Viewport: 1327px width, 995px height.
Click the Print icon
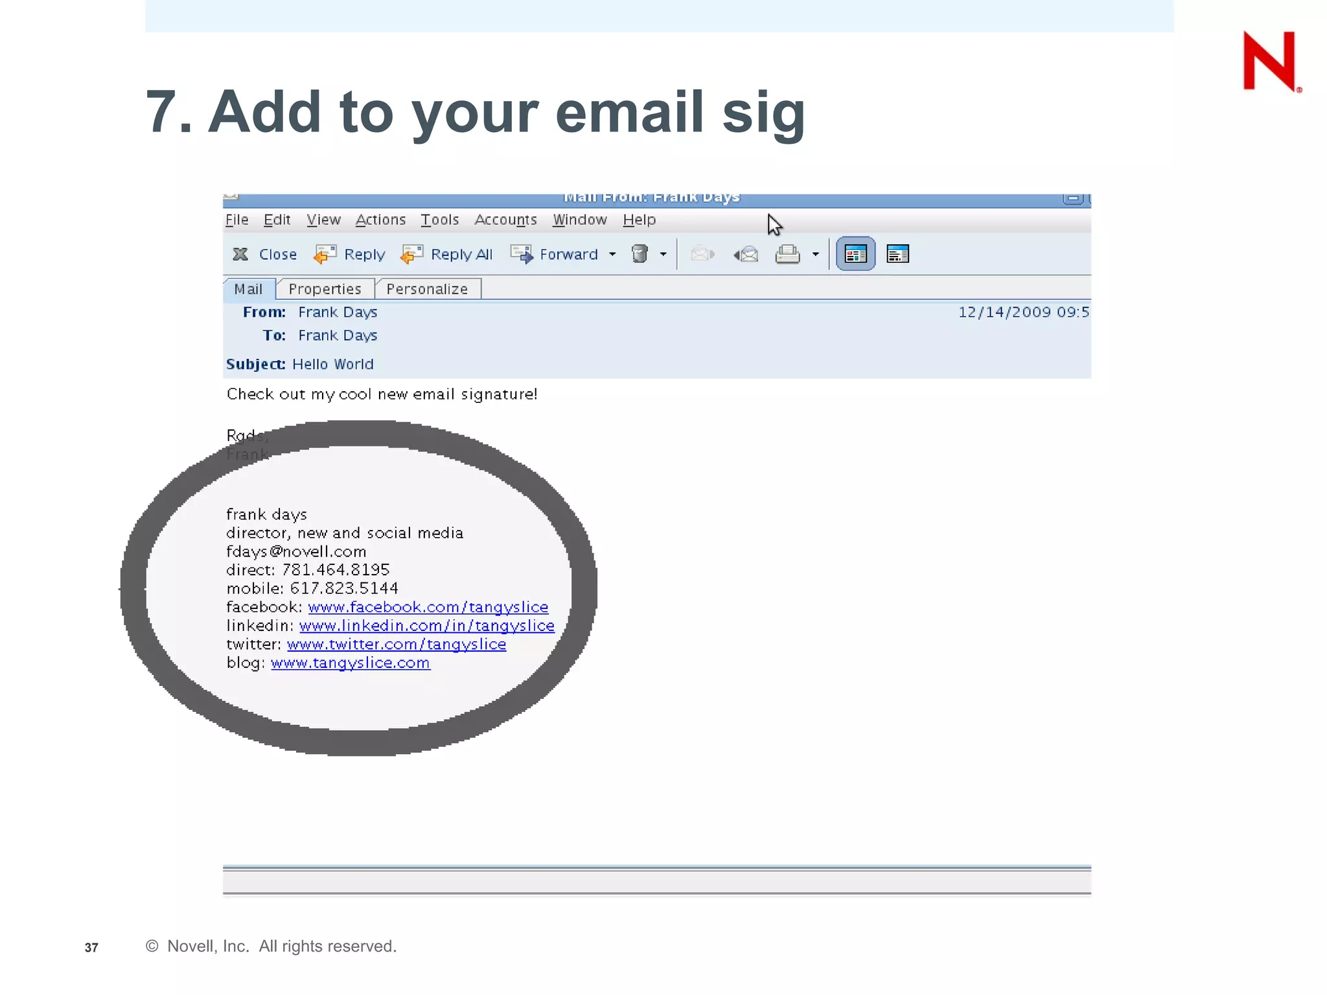tap(787, 254)
